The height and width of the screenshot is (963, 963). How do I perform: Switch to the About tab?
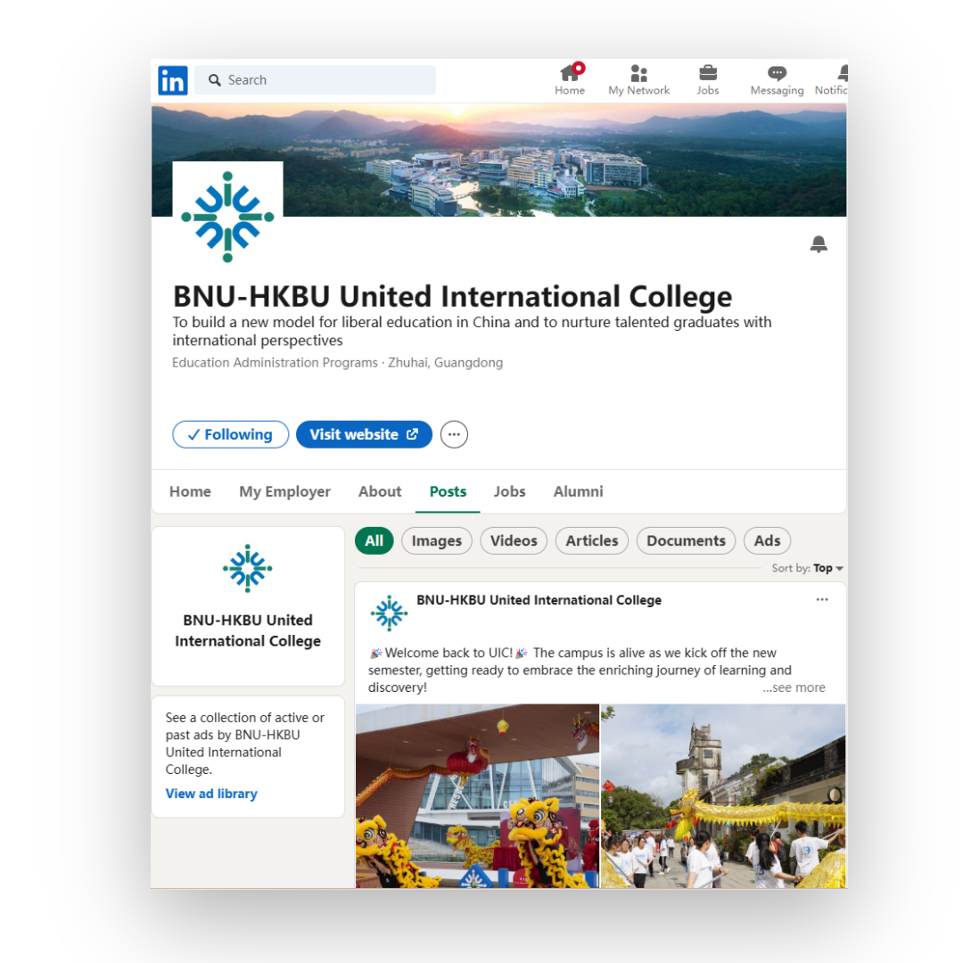click(380, 491)
